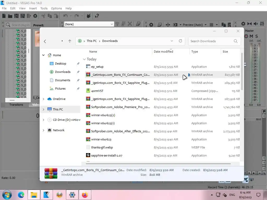Open project Properties gear in VEGAS toolbar
267x200 pixels.
[35, 16]
